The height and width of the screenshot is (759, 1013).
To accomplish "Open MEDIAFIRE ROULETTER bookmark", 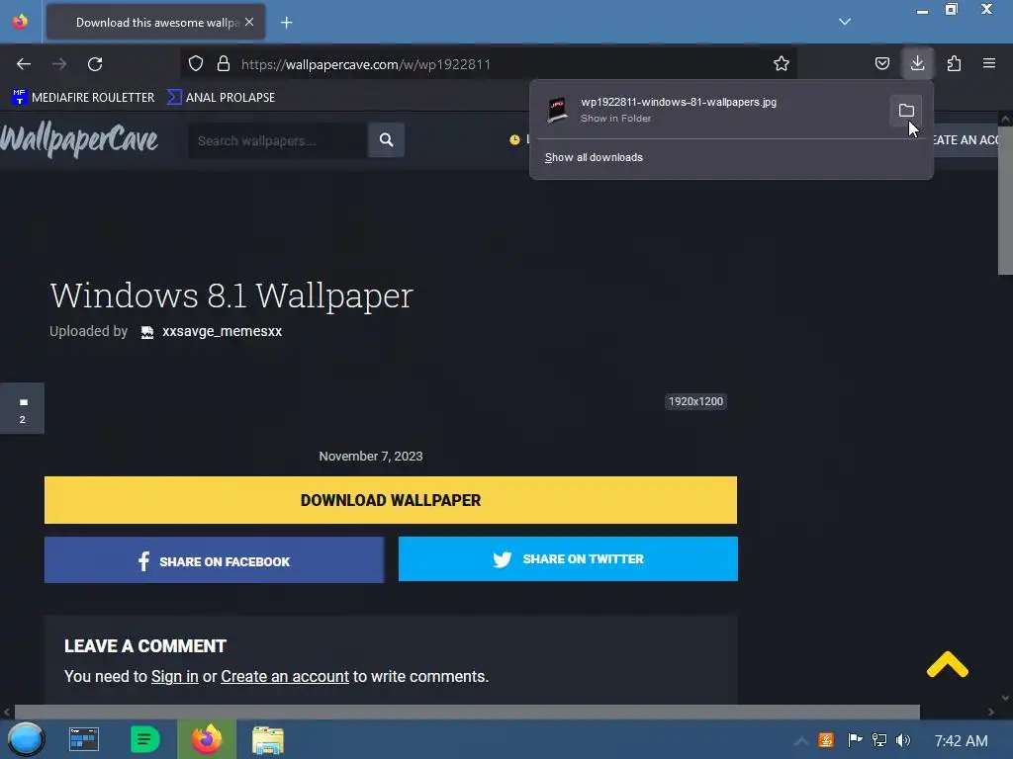I will (x=83, y=98).
